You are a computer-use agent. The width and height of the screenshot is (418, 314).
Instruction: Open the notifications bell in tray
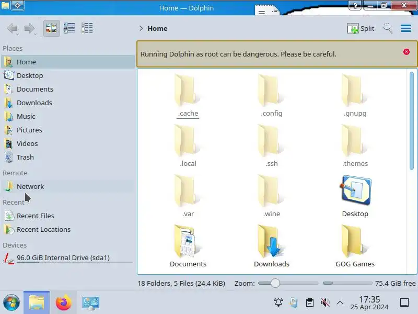(278, 302)
